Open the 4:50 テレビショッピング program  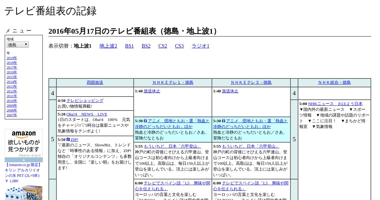click(85, 101)
